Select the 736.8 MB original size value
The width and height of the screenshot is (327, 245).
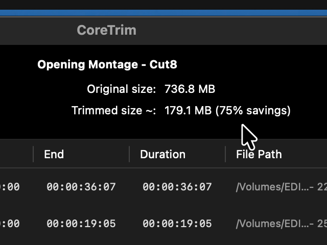[190, 89]
